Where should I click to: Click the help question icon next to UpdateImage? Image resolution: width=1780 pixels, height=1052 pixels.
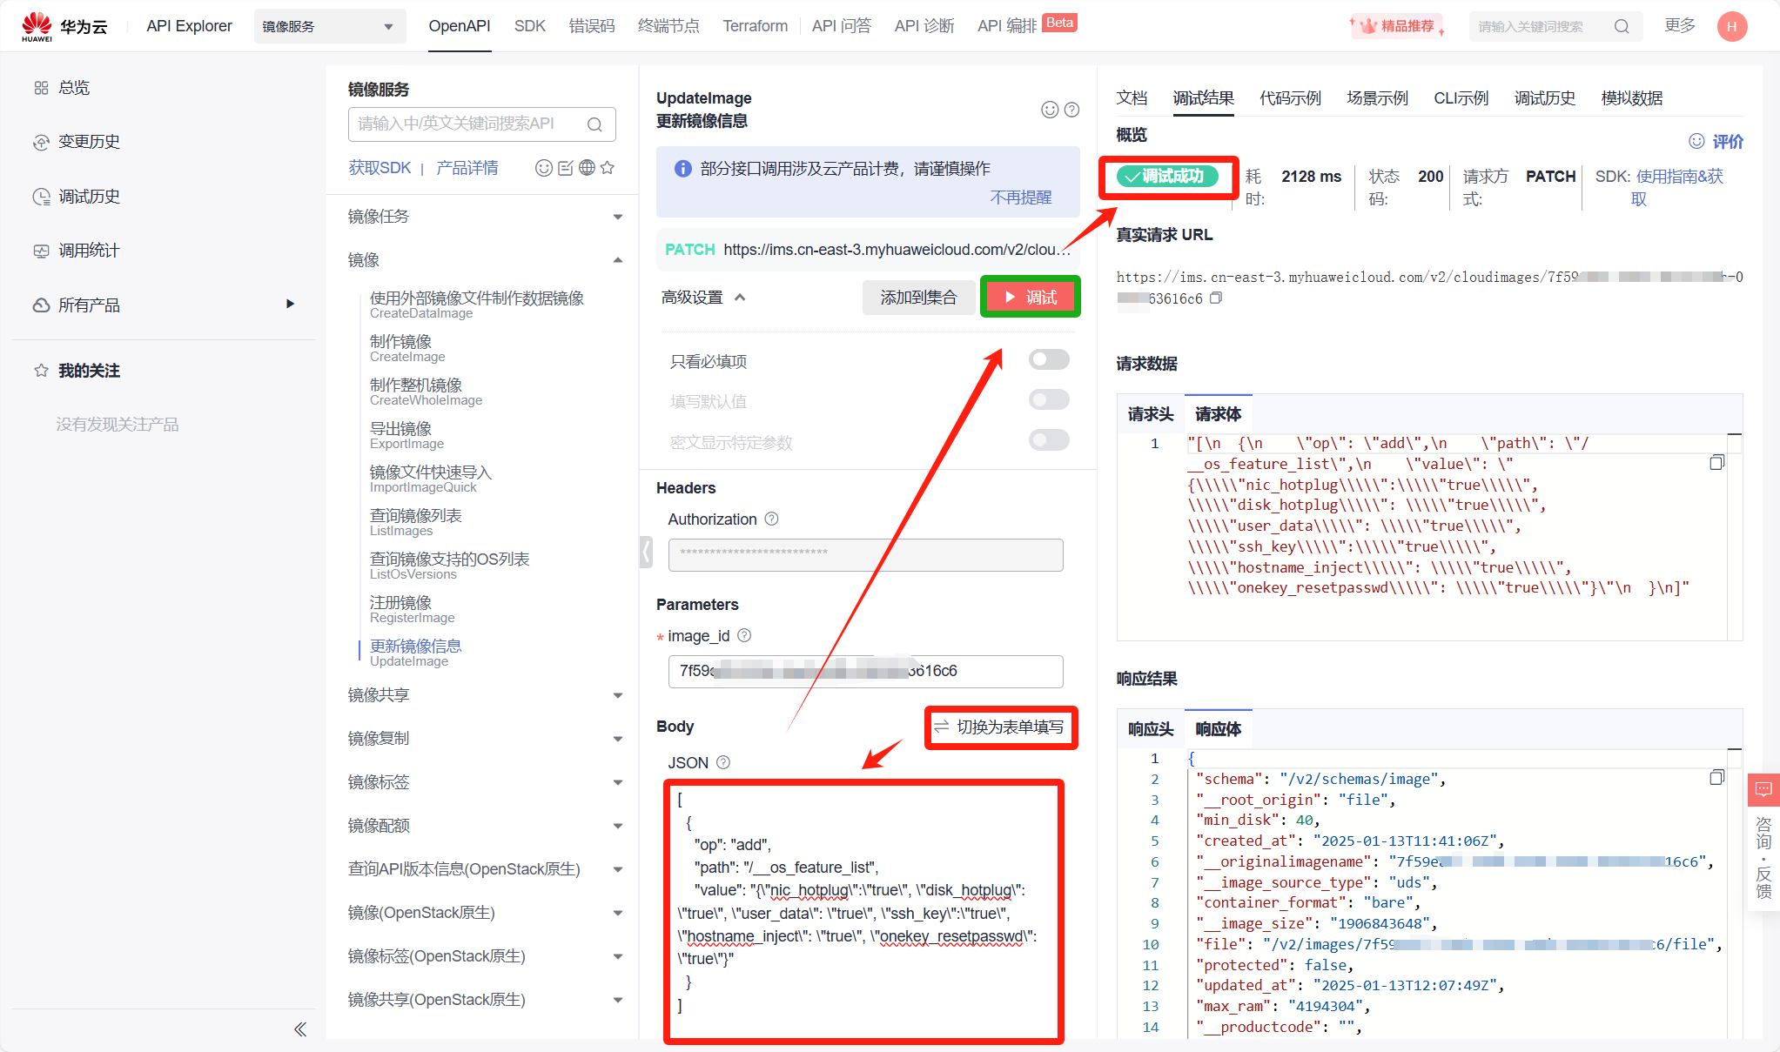coord(1072,110)
